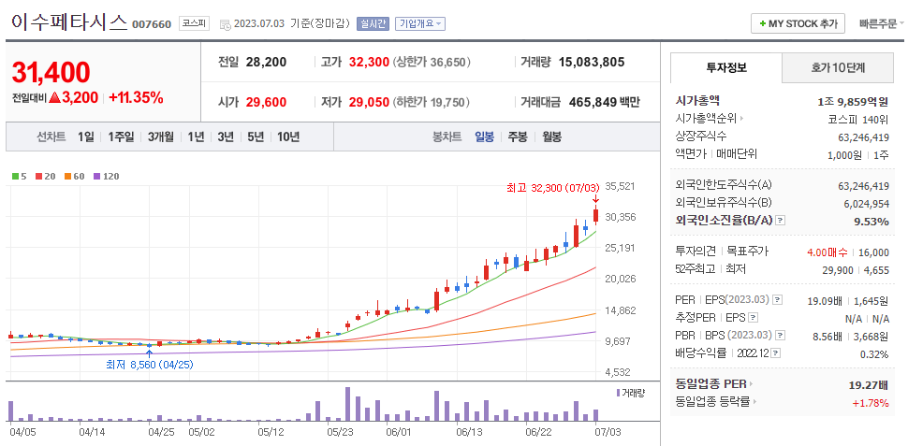Click the orange 60-day moving average legend
This screenshot has width=908, height=446.
click(x=74, y=177)
